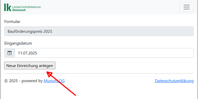Open the Mursoft OG link
198x99 pixels.
click(x=54, y=81)
